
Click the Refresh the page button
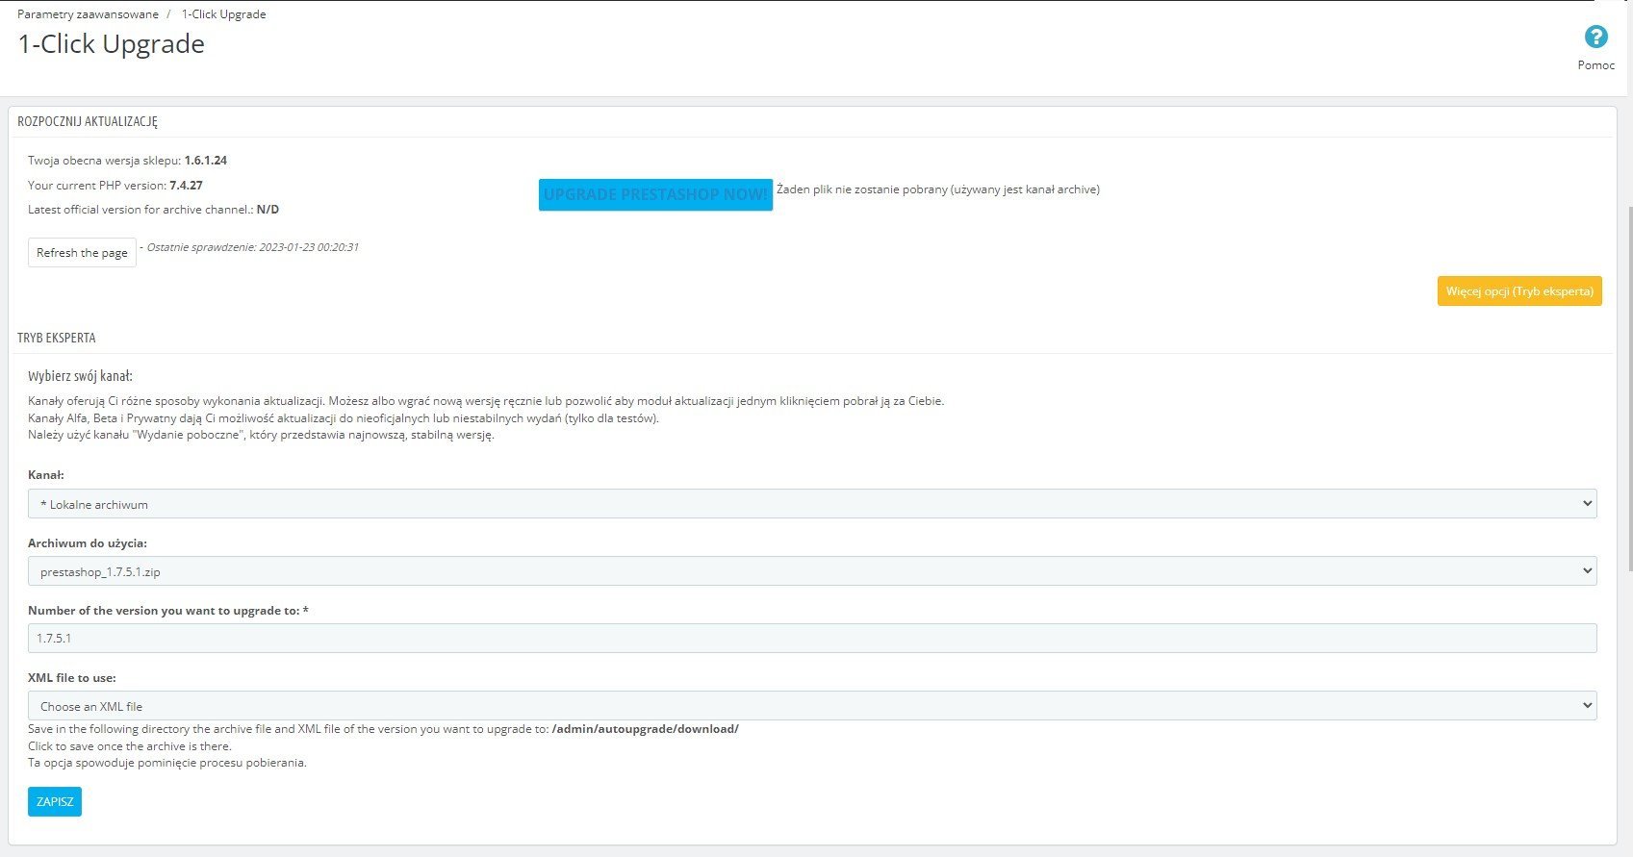[x=82, y=253]
